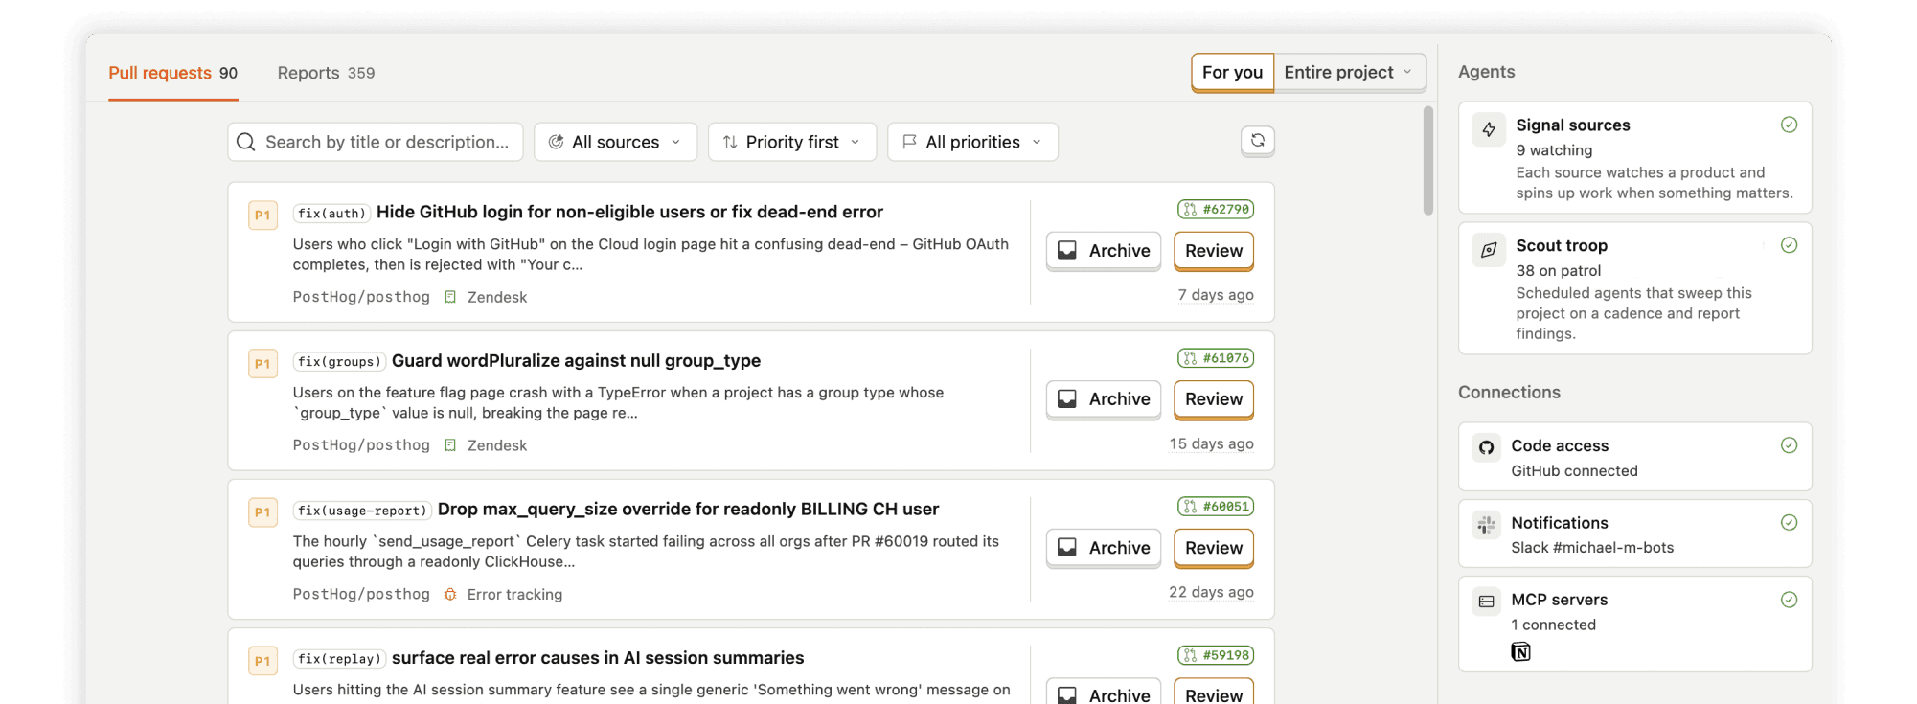Open pull request badge #59198

[1216, 655]
